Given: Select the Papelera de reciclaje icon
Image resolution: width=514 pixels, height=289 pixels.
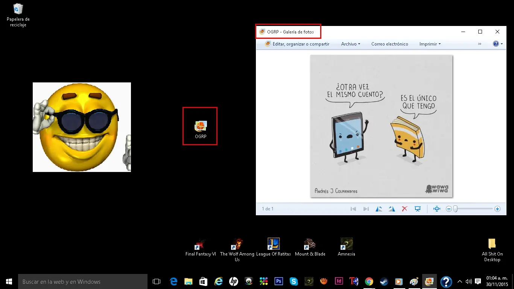Looking at the screenshot, I should pyautogui.click(x=18, y=15).
